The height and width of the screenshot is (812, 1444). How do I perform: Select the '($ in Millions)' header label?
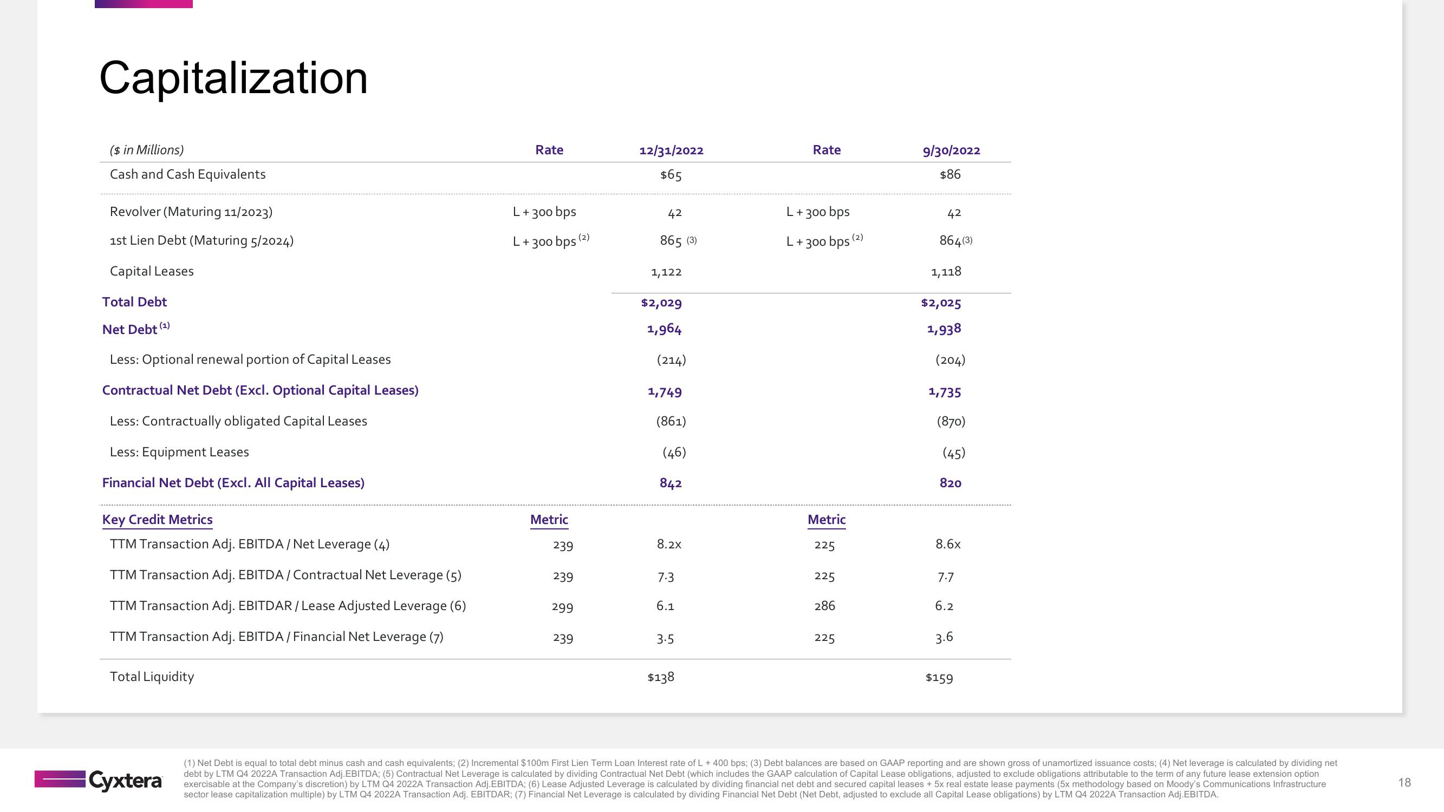[147, 149]
